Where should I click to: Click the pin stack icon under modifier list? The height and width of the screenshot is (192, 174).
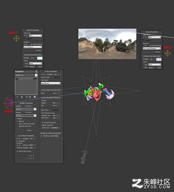(17, 97)
